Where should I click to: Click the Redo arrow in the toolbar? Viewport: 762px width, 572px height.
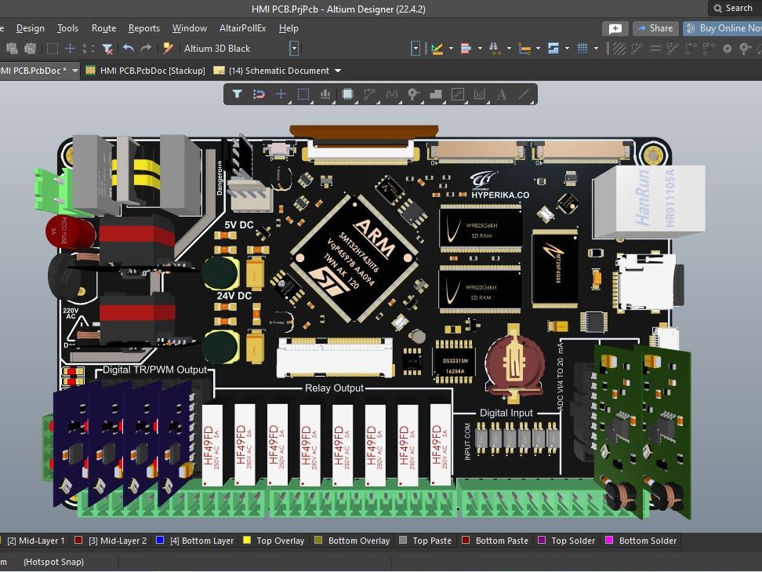146,48
